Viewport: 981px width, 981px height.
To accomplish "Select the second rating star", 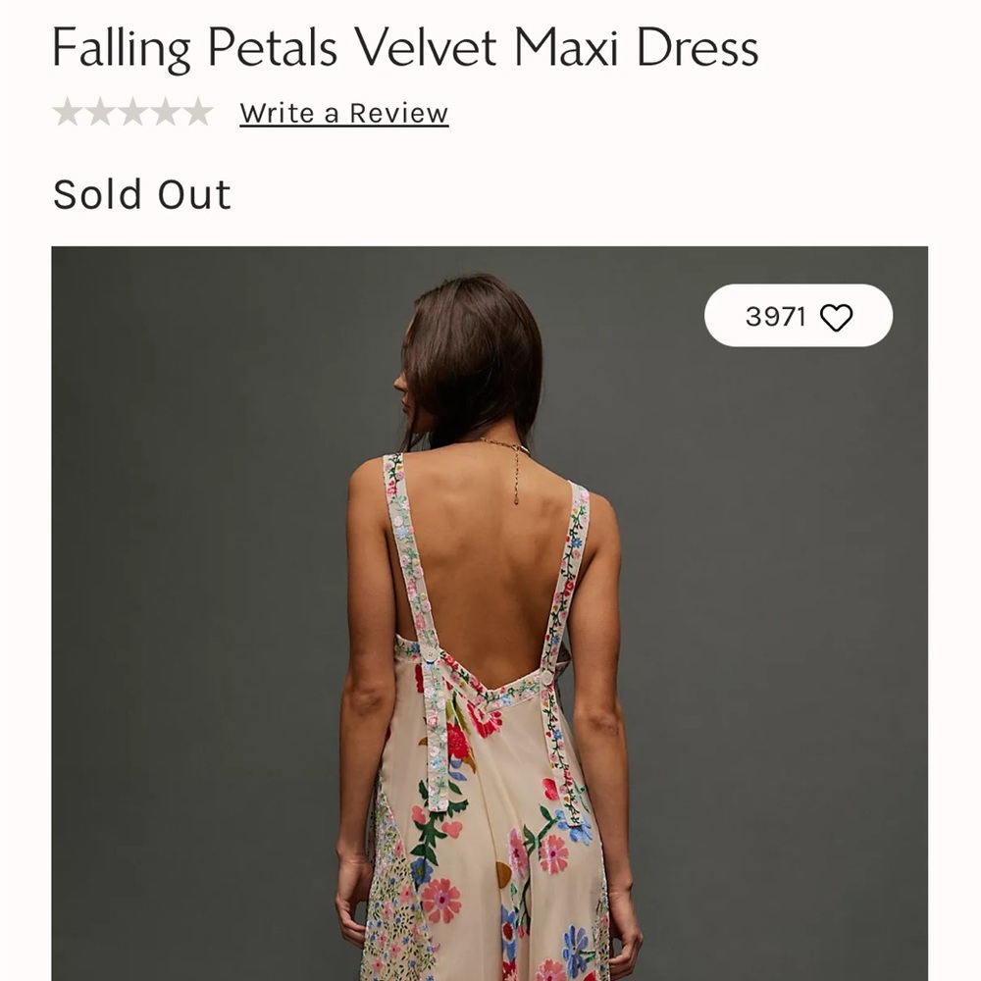I will point(102,112).
